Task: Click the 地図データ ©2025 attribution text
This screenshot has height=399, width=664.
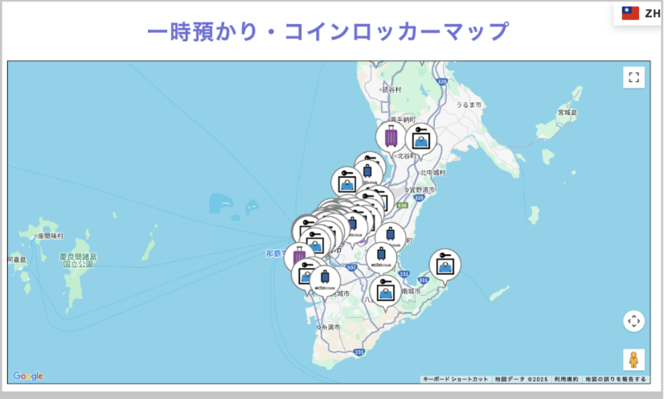Action: pyautogui.click(x=521, y=379)
